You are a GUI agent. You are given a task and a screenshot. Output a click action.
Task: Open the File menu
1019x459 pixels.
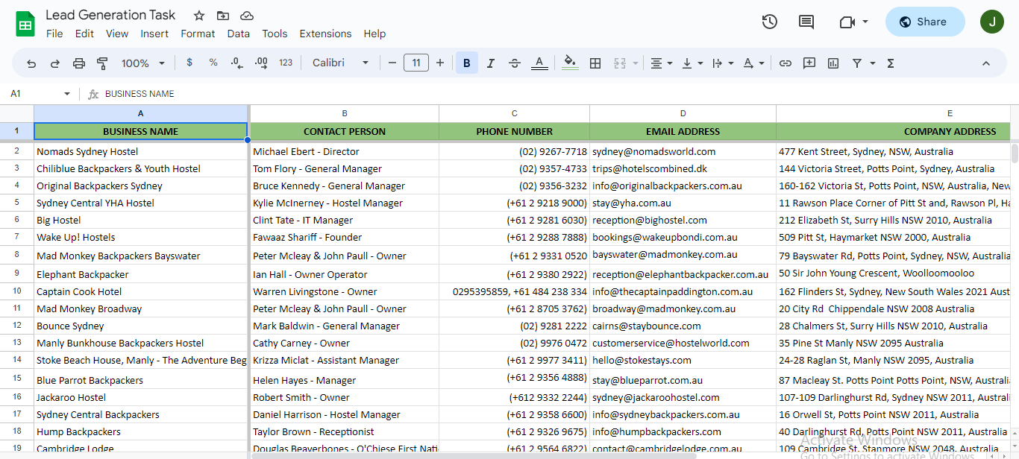[54, 34]
